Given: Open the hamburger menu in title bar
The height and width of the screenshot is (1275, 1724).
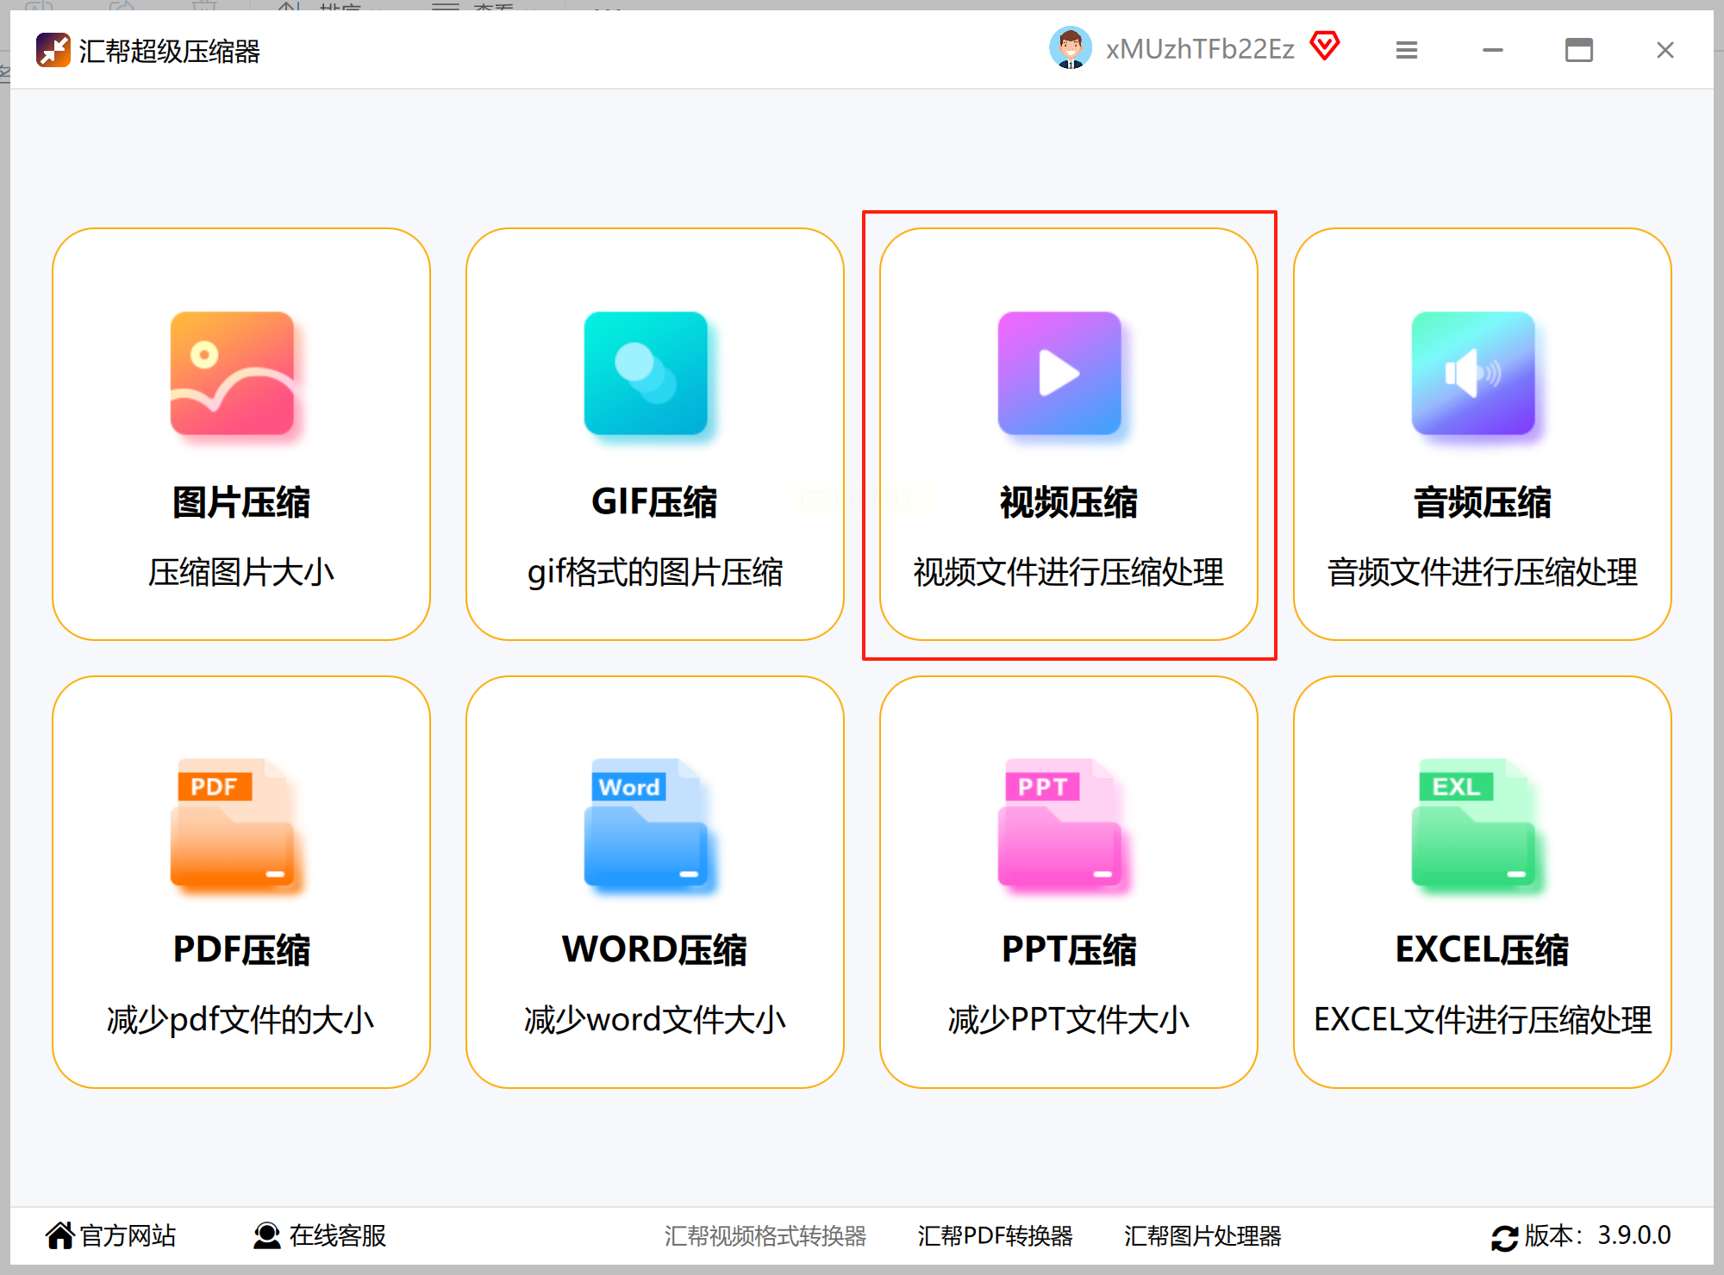Looking at the screenshot, I should pos(1407,50).
